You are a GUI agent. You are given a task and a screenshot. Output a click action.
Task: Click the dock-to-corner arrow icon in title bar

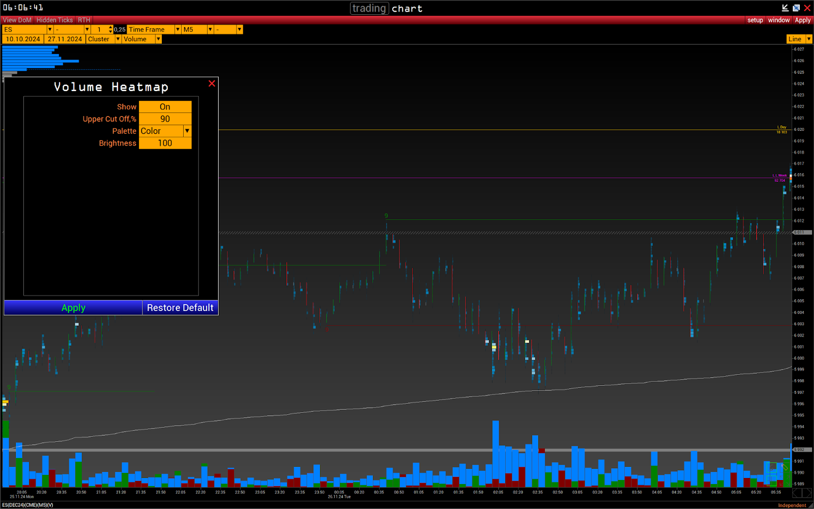coord(785,8)
